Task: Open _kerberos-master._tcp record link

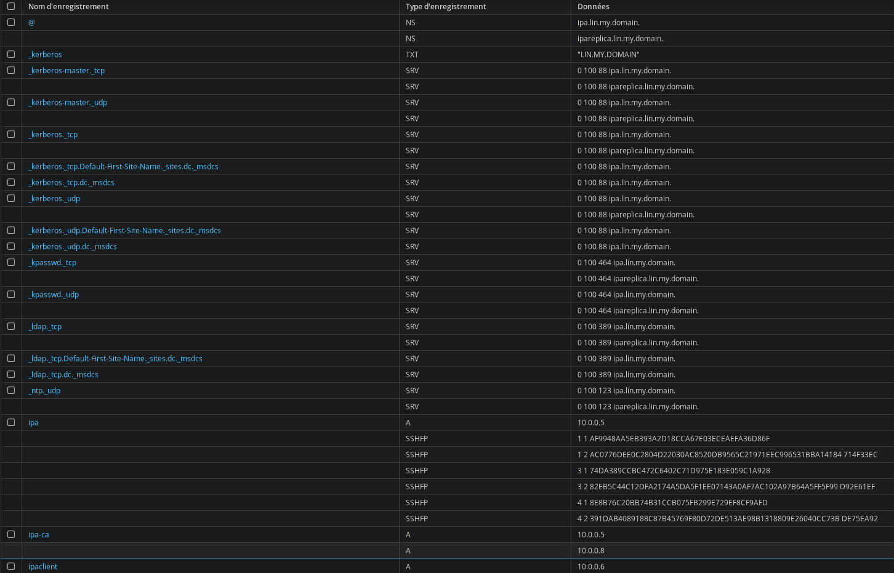Action: click(66, 70)
